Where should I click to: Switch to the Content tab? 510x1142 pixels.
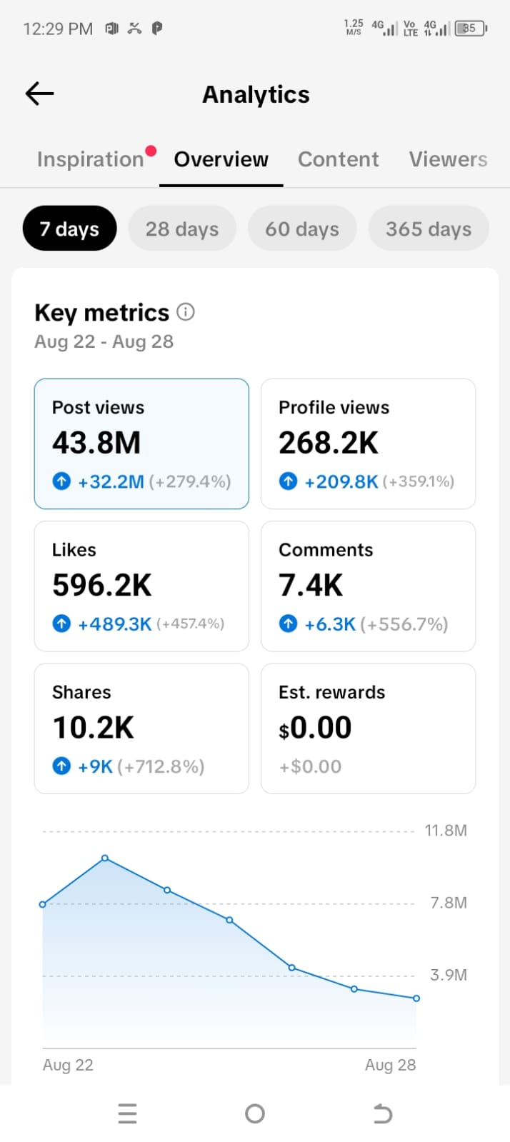(x=339, y=159)
